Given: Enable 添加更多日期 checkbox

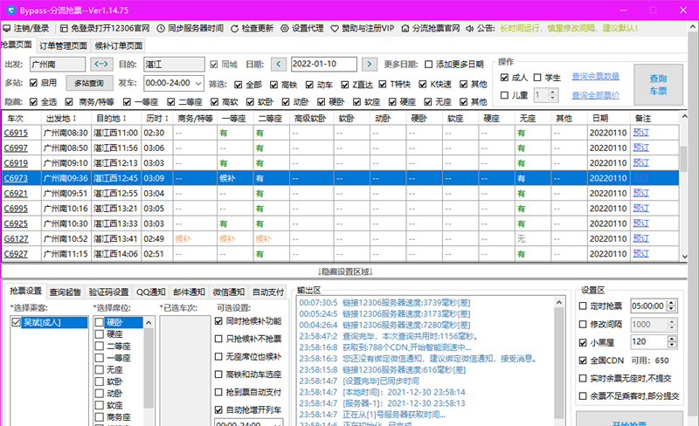Looking at the screenshot, I should (x=428, y=65).
